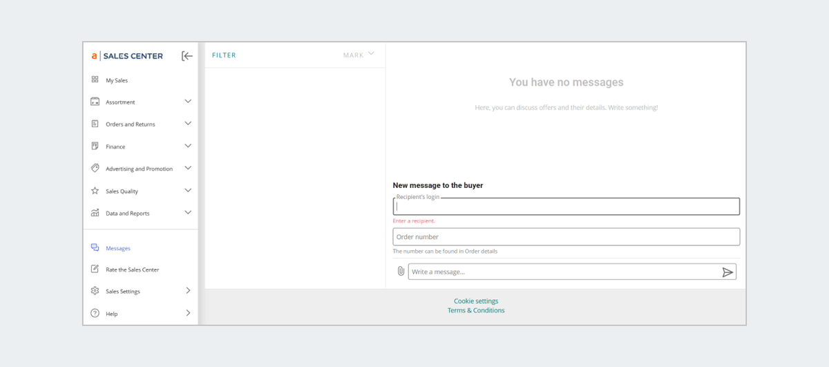This screenshot has width=829, height=367.
Task: Open the Help submenu arrow
Action: [x=188, y=313]
